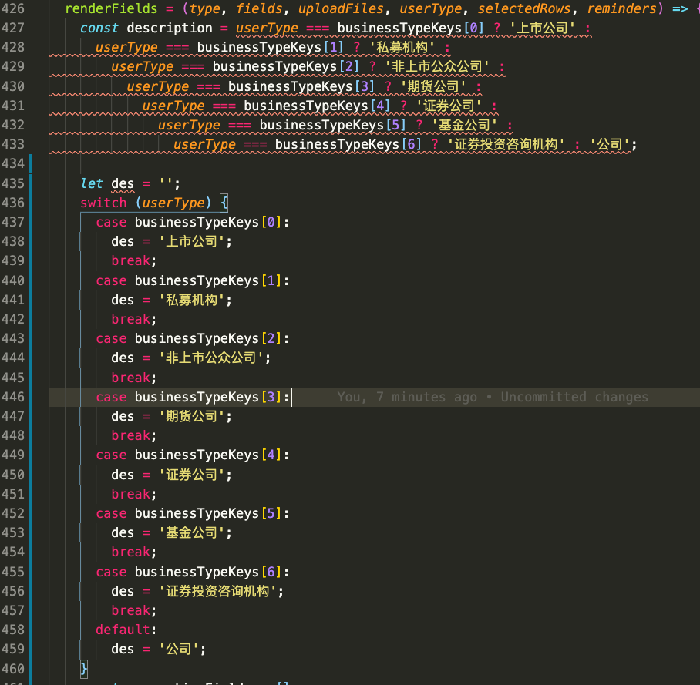Screen dimensions: 700x685
Task: Click line number 436 beside the switch statement
Action: [13, 203]
